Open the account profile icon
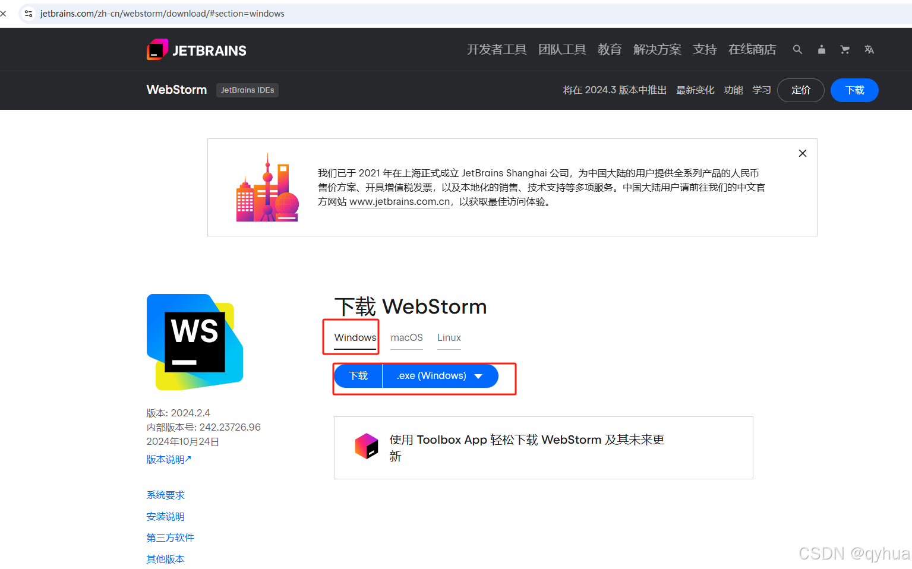 tap(821, 50)
